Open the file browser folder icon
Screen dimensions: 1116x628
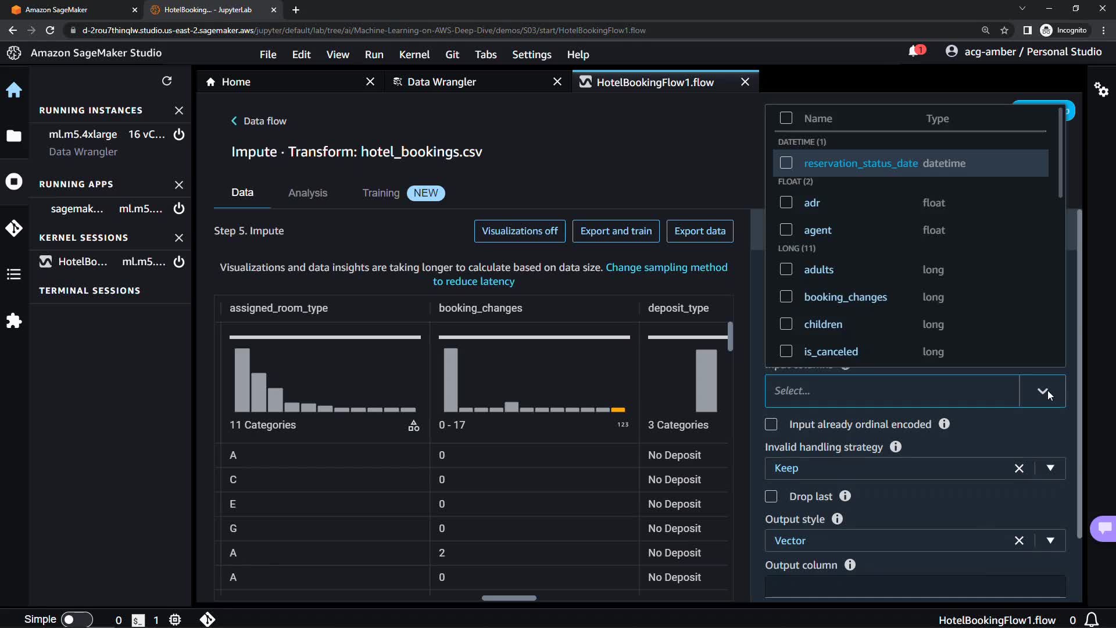click(14, 136)
